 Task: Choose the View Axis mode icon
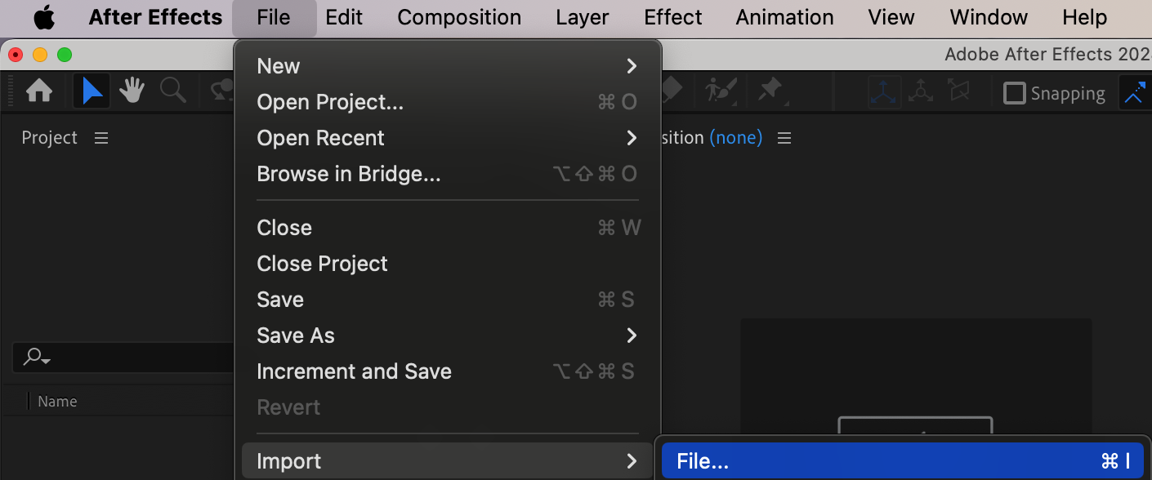click(958, 92)
